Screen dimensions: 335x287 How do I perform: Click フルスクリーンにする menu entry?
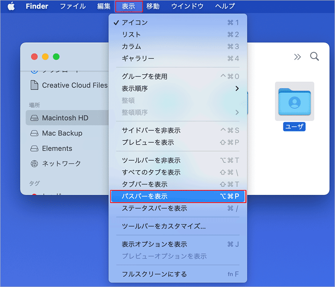[x=154, y=274]
